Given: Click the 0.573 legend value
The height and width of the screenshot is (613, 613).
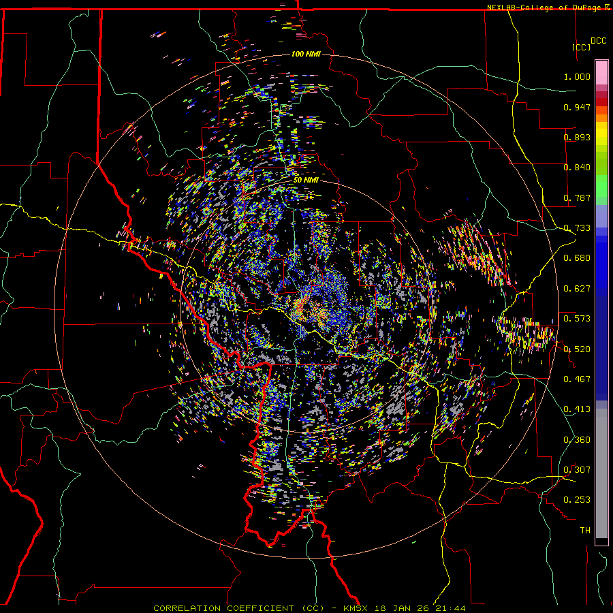Looking at the screenshot, I should pyautogui.click(x=577, y=319).
